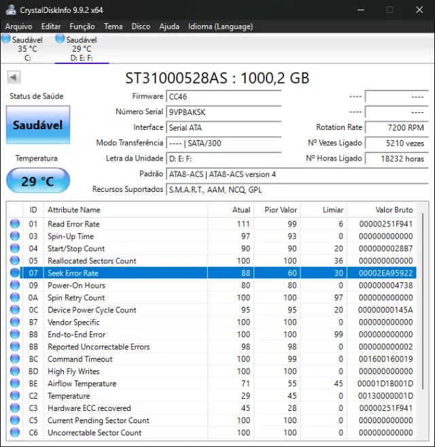Screen dimensions: 435x447
Task: Click the Pior Valor column header
Action: point(277,210)
